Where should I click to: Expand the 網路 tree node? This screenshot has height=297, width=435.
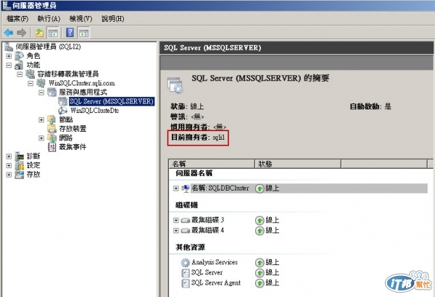coord(41,138)
